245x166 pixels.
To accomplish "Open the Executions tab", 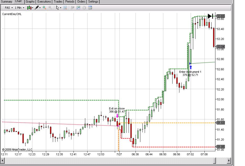I will 44,2.
